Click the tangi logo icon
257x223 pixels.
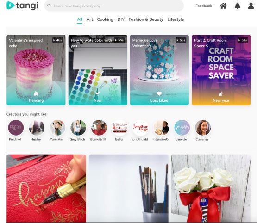coord(11,6)
